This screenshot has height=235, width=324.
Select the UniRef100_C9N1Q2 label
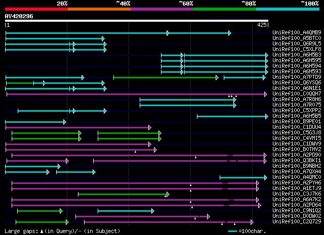coord(297,211)
